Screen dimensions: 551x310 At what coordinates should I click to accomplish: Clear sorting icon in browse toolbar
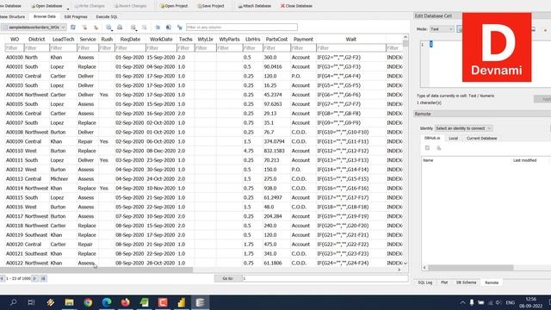pyautogui.click(x=96, y=27)
